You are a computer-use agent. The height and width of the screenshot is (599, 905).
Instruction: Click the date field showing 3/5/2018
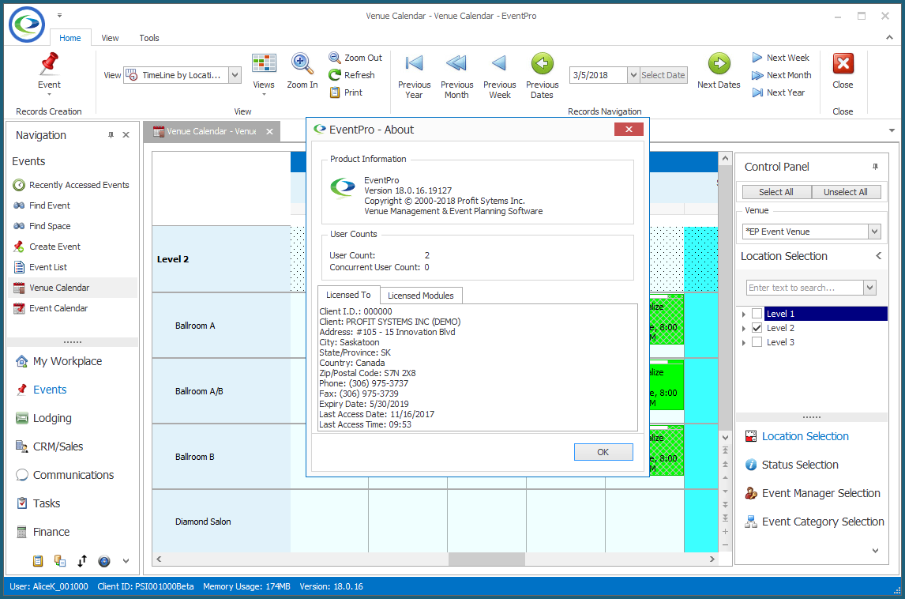598,75
